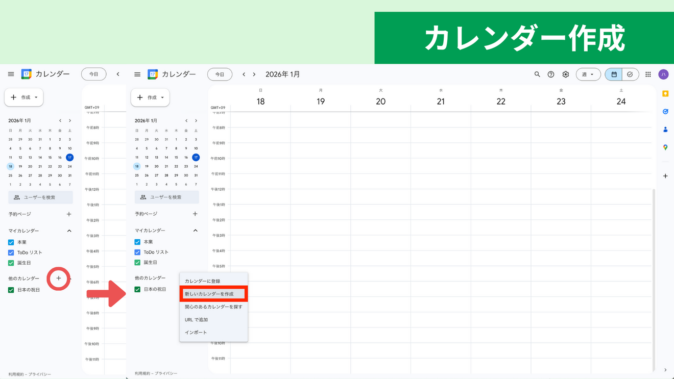This screenshot has height=379, width=674.
Task: Click the add-ons plus icon in side panel
Action: click(665, 176)
